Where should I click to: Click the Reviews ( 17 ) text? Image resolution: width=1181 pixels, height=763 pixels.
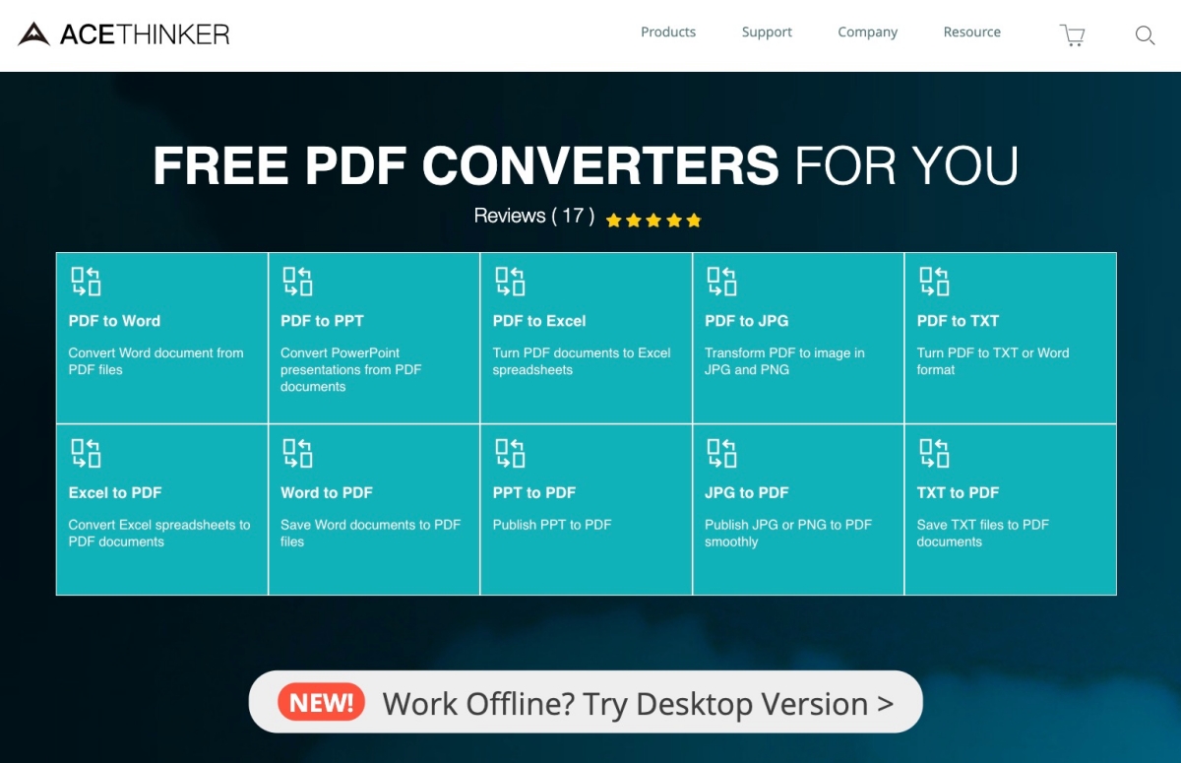point(534,216)
